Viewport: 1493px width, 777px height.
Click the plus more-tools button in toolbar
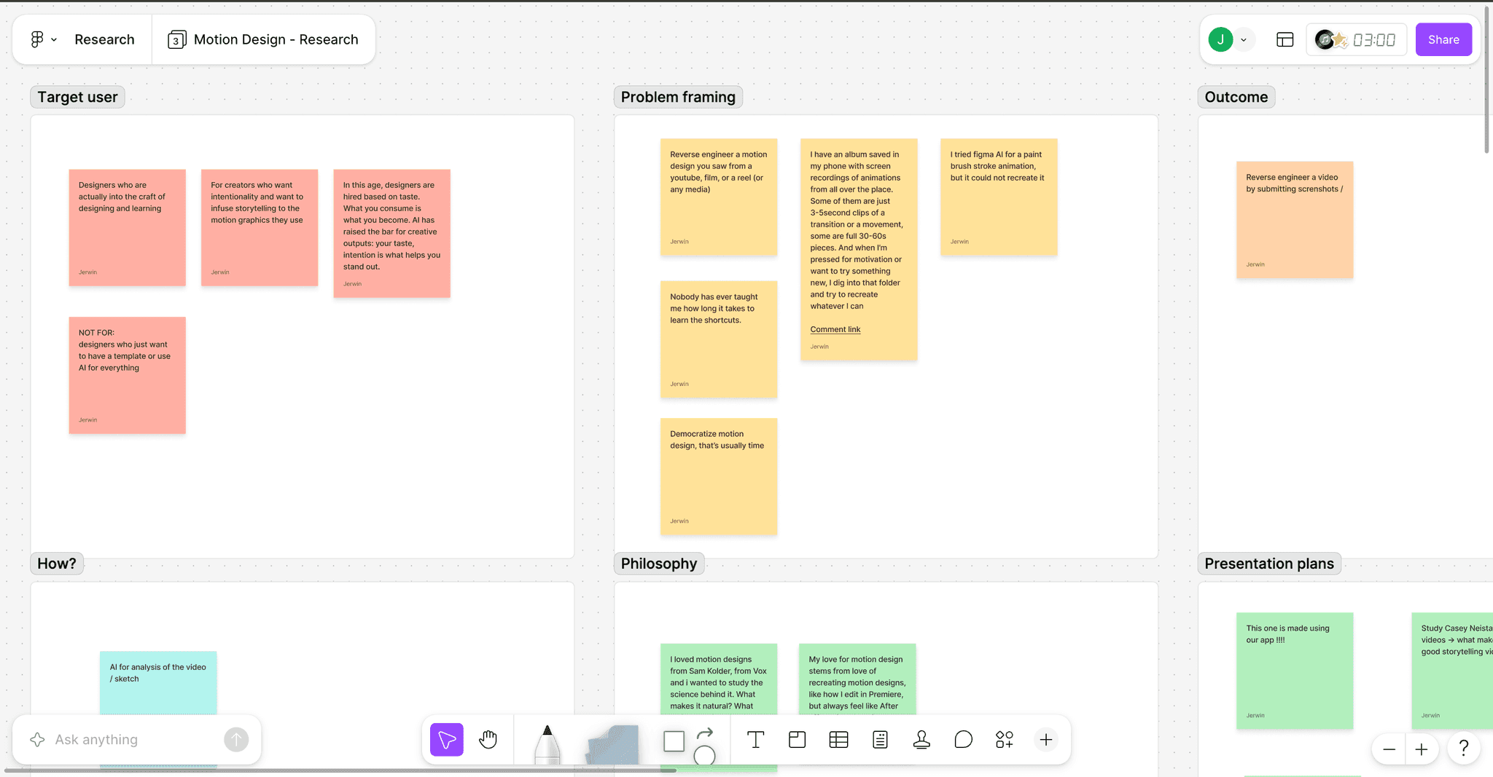(1046, 740)
